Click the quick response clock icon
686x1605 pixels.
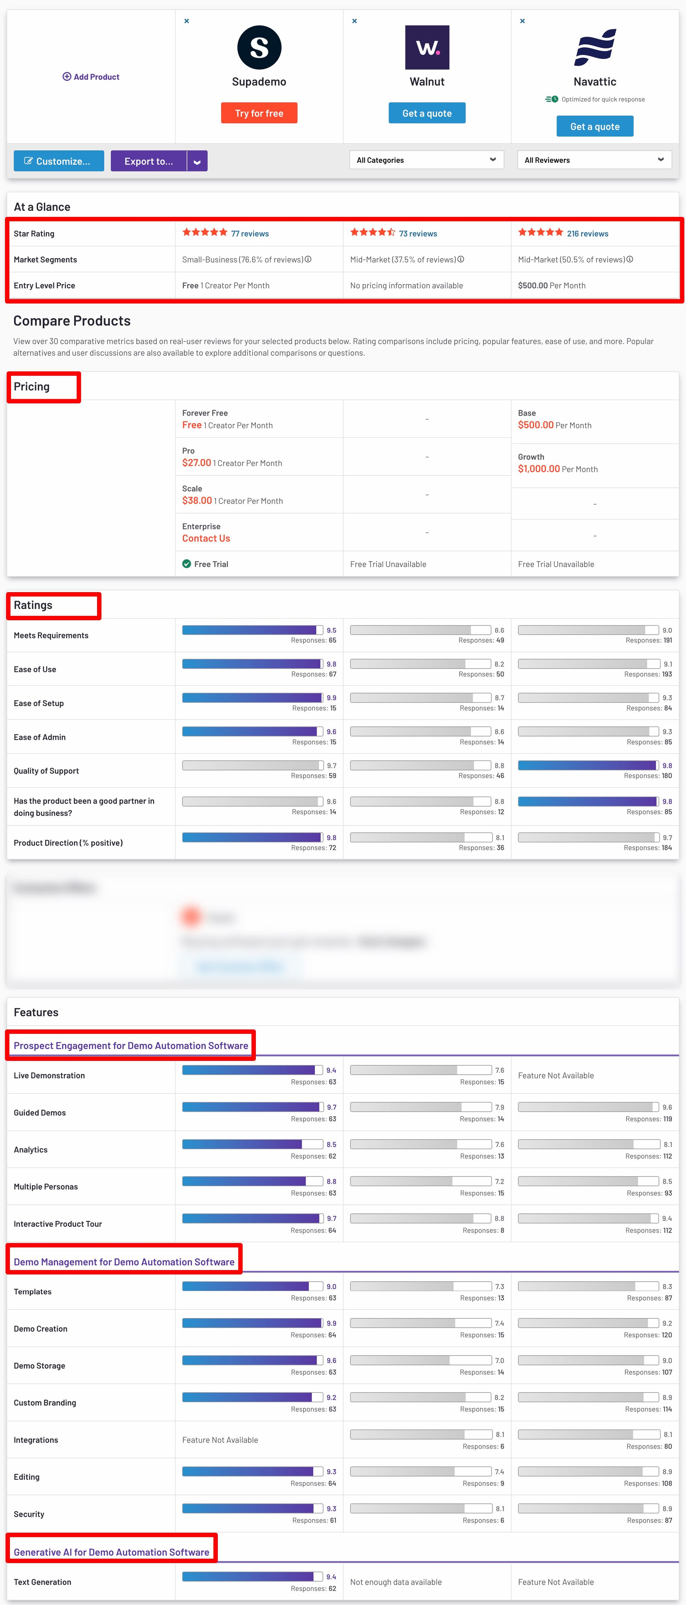552,99
